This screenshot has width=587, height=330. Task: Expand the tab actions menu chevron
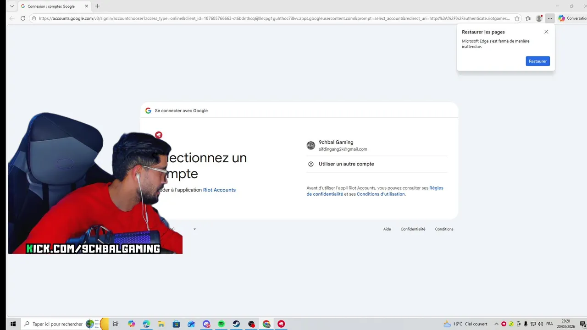12,6
